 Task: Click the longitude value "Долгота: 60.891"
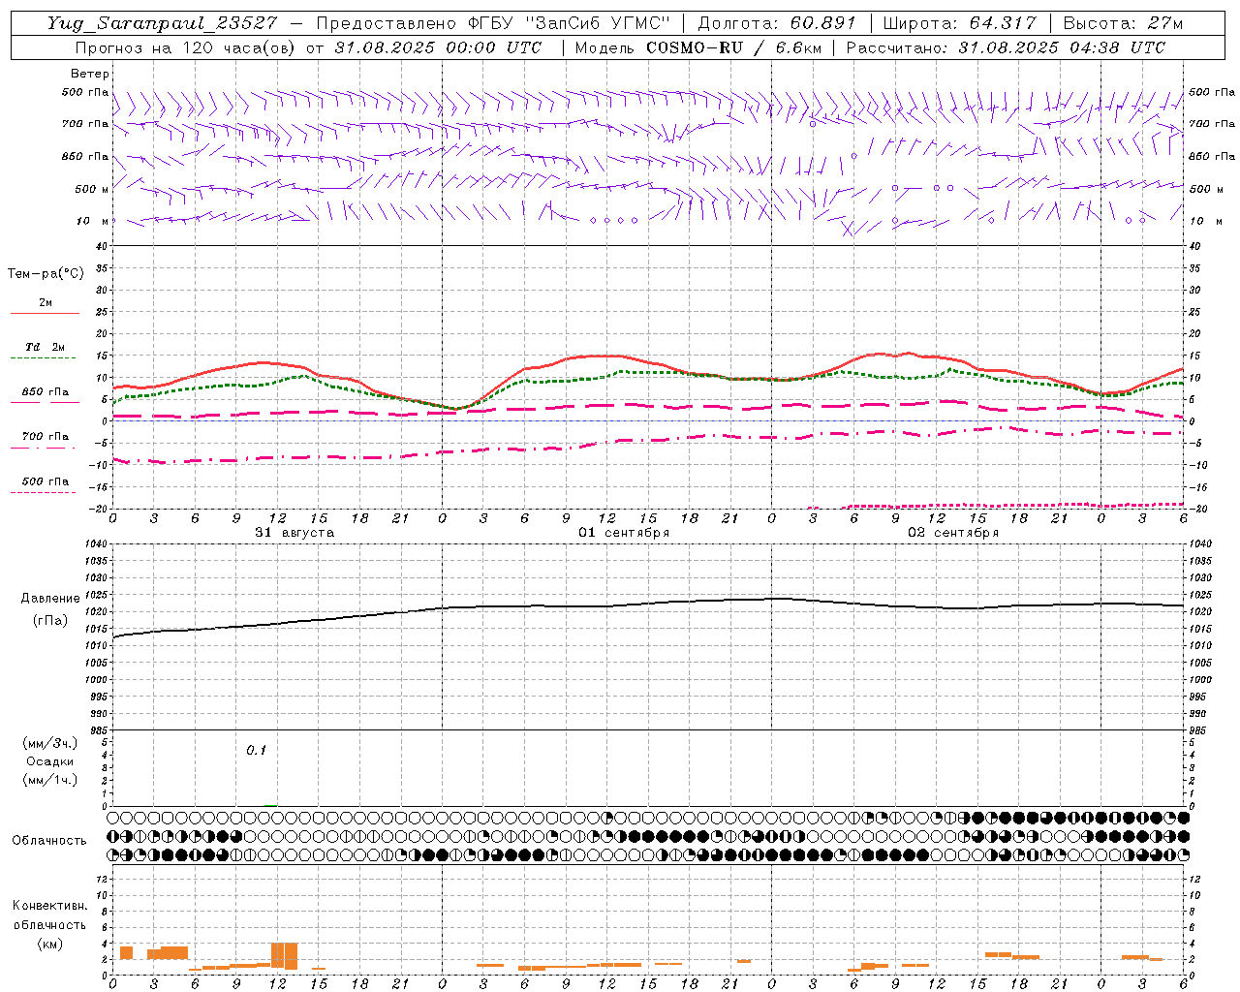click(777, 23)
